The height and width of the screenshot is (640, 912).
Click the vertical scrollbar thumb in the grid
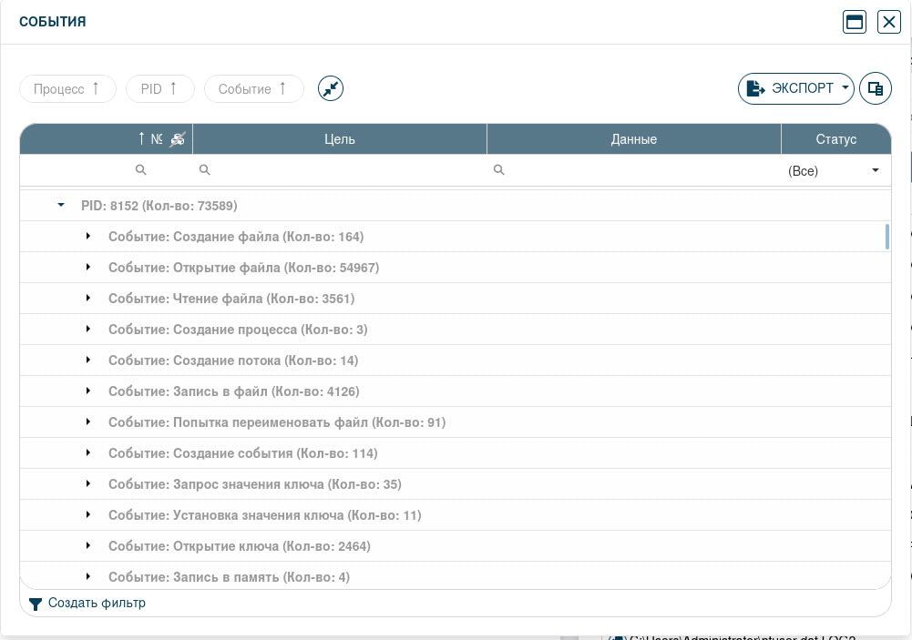tap(886, 237)
